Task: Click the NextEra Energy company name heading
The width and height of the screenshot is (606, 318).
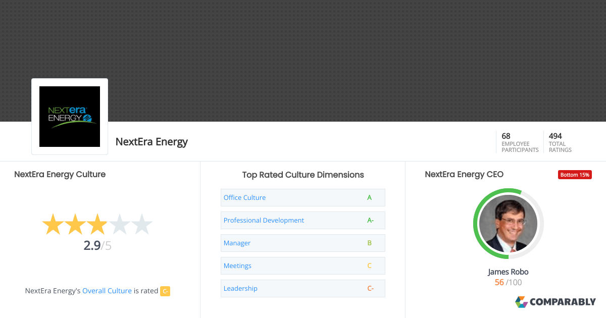Action: click(x=151, y=142)
